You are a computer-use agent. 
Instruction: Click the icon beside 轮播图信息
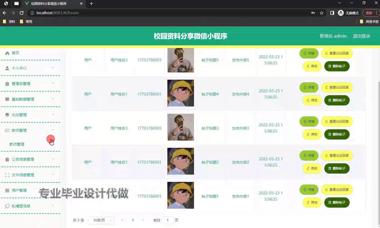coord(7,206)
